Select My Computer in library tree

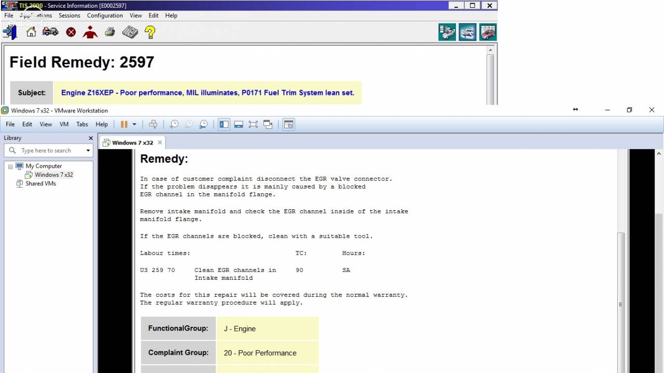[x=44, y=166]
